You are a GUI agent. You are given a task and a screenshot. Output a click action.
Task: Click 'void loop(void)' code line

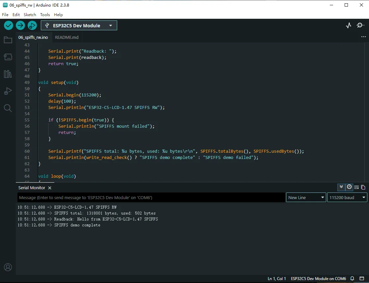(x=57, y=176)
